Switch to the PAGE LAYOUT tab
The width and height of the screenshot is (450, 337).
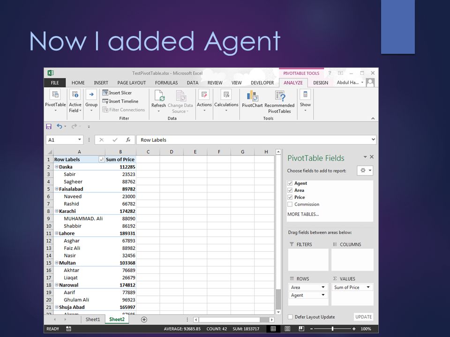pyautogui.click(x=131, y=82)
